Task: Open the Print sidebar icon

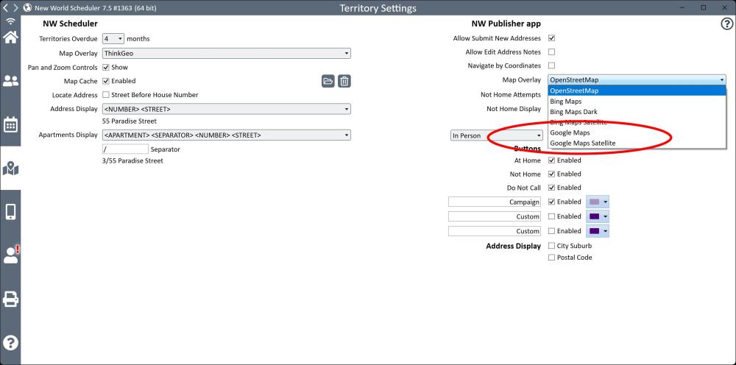Action: click(10, 299)
